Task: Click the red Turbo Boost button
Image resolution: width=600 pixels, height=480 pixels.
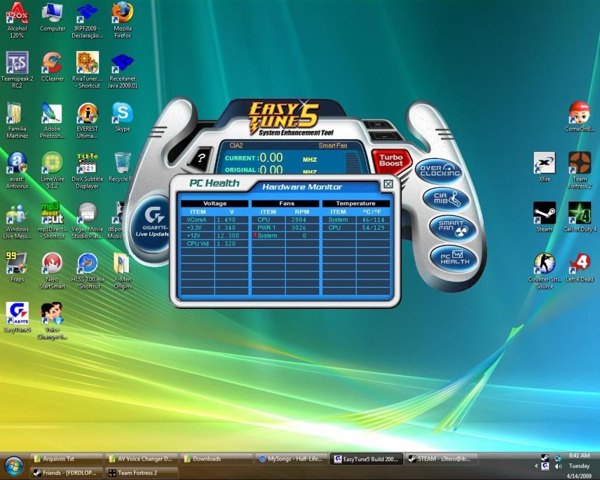Action: pyautogui.click(x=391, y=161)
